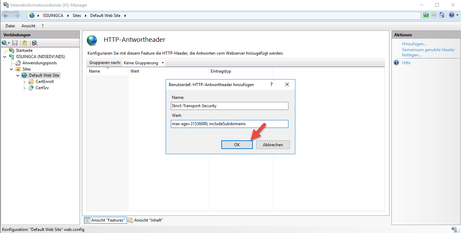Select Anwendungspools in the tree

coord(39,63)
